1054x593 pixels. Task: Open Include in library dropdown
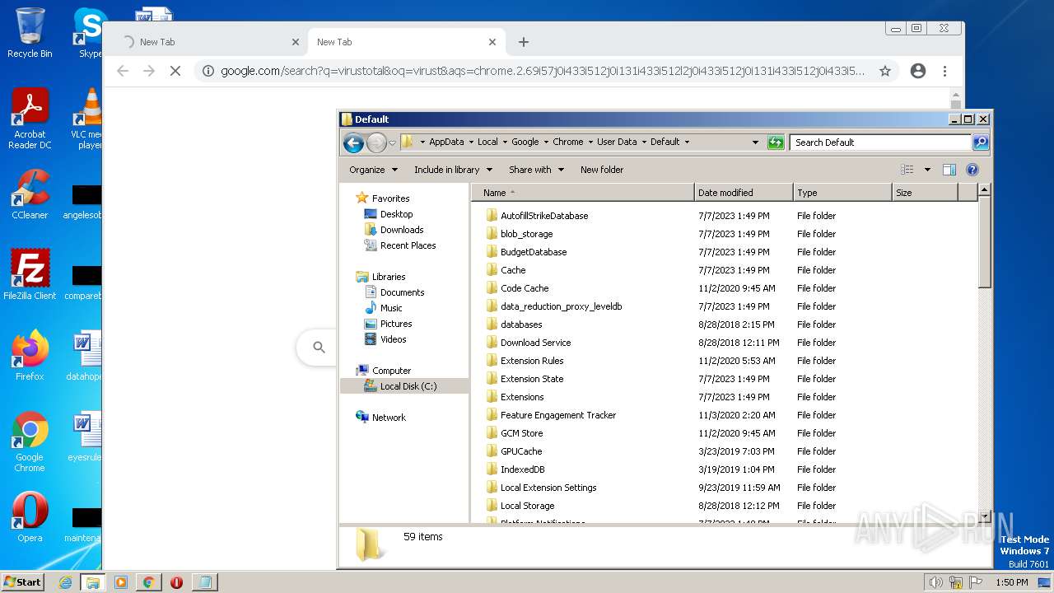(453, 170)
